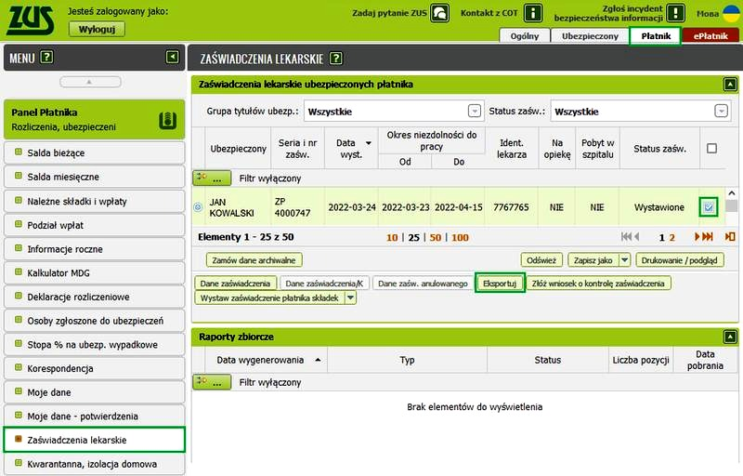Click the Odśwież button
Image resolution: width=743 pixels, height=476 pixels.
click(541, 259)
